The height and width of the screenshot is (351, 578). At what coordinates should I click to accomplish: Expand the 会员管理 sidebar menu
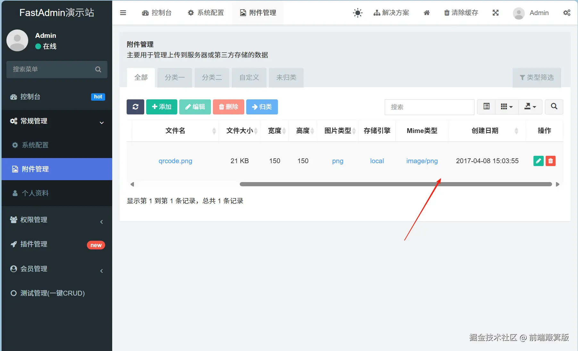[57, 269]
